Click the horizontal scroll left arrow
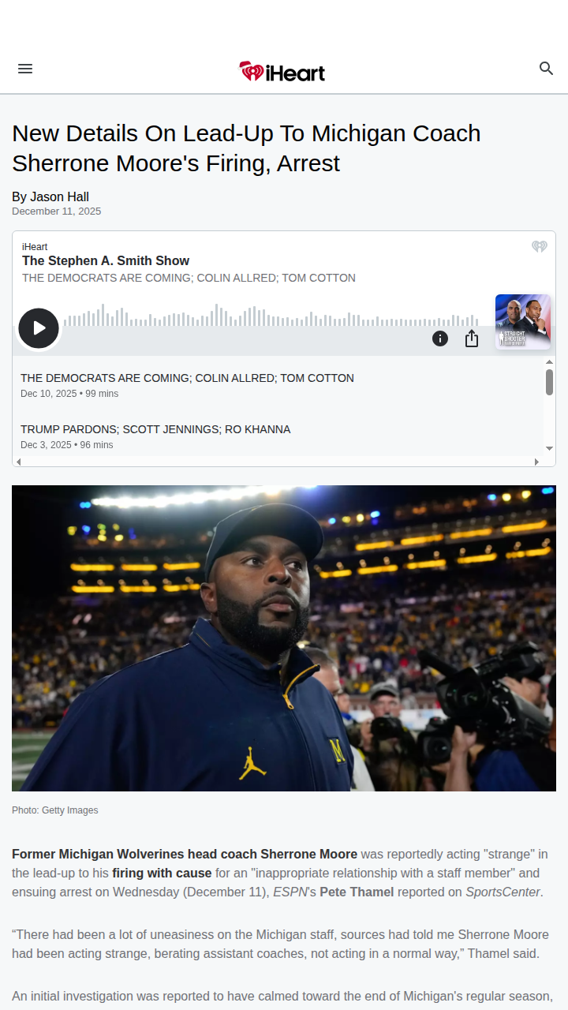The width and height of the screenshot is (568, 1010). point(18,462)
